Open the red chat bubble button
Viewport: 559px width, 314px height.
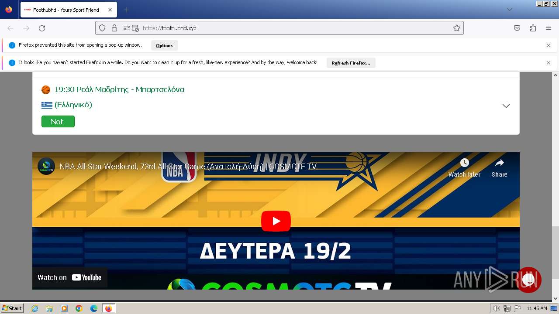pos(528,280)
